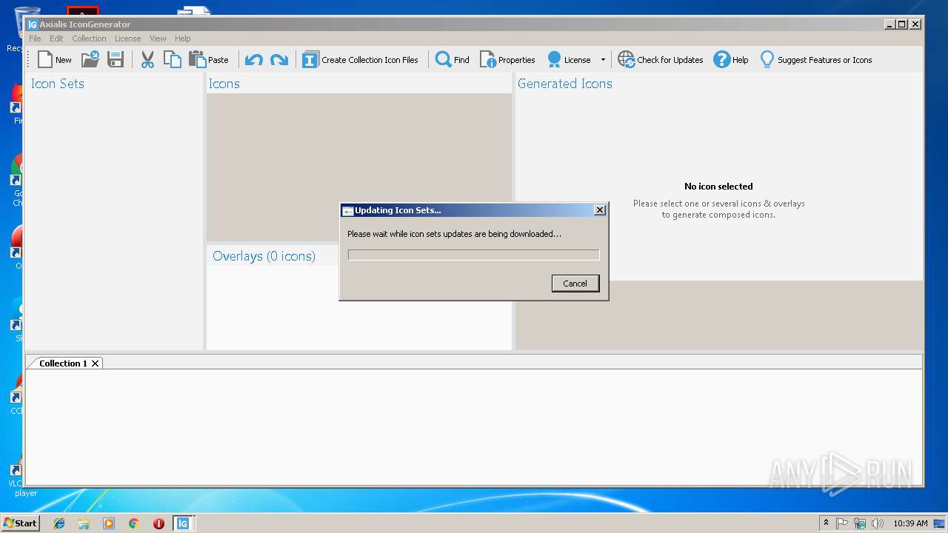Open a collection with the folder icon
Viewport: 948px width, 533px height.
point(90,60)
